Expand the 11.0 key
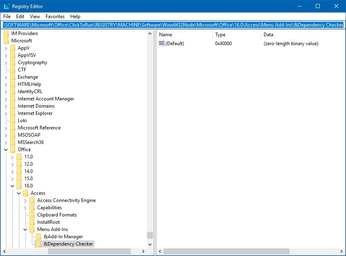Image resolution: width=346 pixels, height=256 pixels. tap(13, 157)
